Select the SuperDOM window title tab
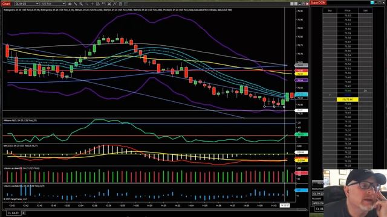 point(319,2)
